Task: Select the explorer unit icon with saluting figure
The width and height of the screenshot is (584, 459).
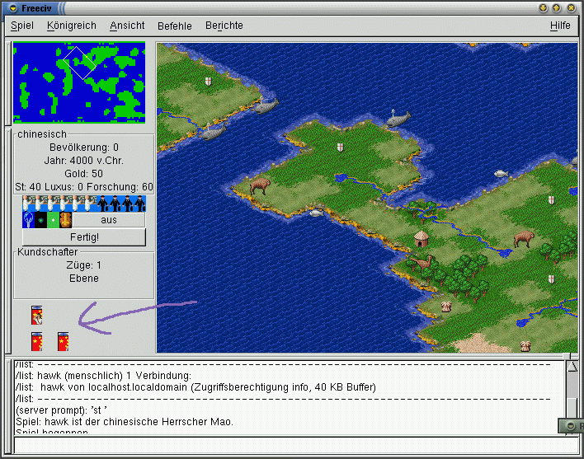Action: click(x=36, y=315)
